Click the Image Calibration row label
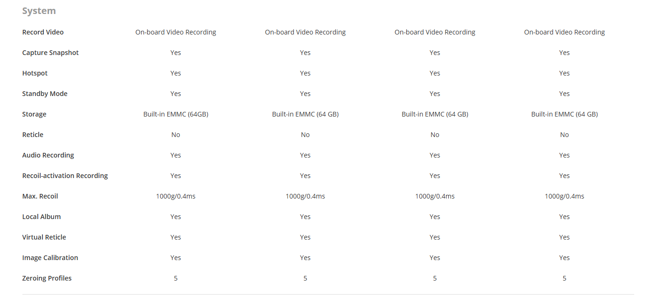 pyautogui.click(x=50, y=258)
